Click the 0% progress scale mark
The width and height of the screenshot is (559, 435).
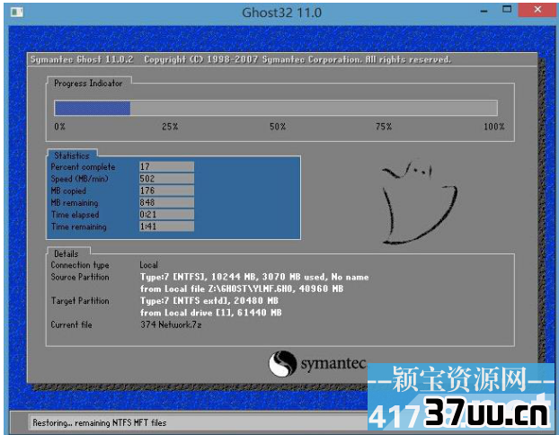60,127
